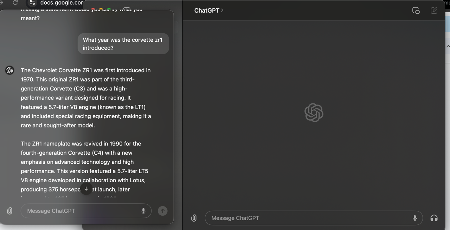Open the ChatGPT model dropdown in main window
The image size is (450, 230).
pos(209,11)
